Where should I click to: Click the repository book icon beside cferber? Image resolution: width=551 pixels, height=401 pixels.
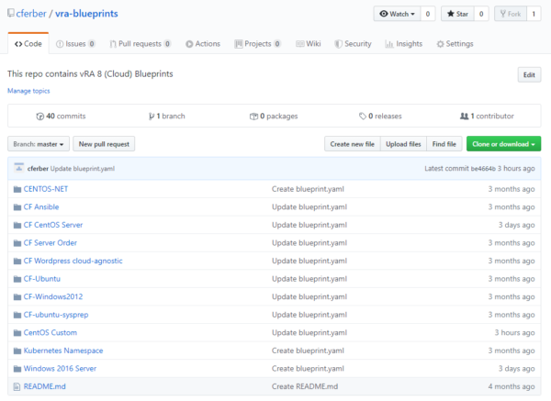click(x=11, y=14)
